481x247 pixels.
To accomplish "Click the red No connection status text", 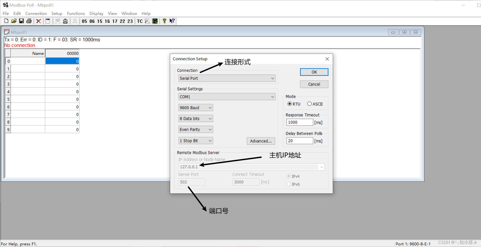I will pyautogui.click(x=20, y=45).
